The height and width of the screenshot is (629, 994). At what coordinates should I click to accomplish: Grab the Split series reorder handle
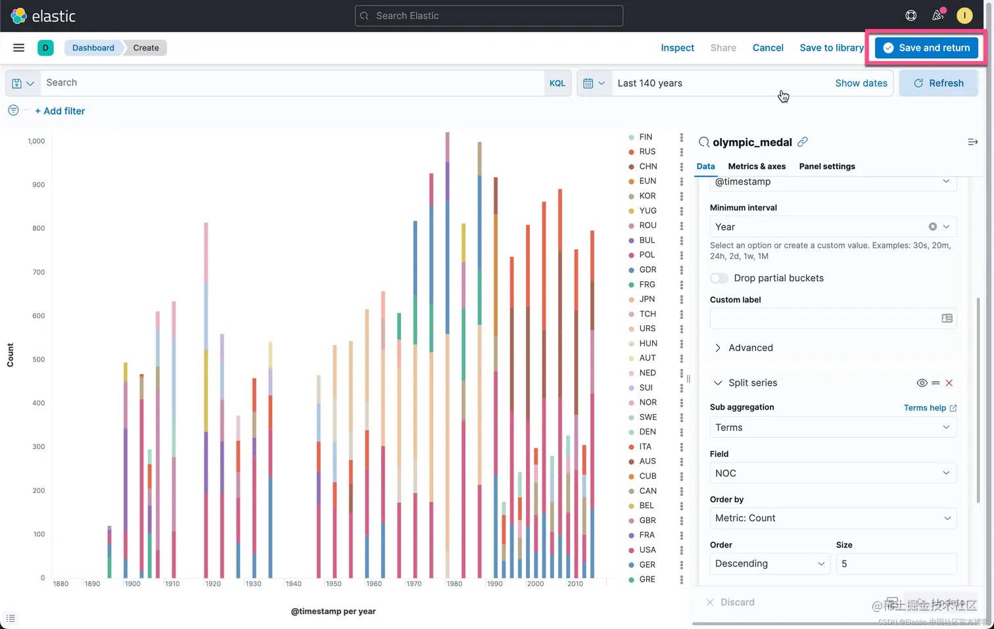coord(935,383)
